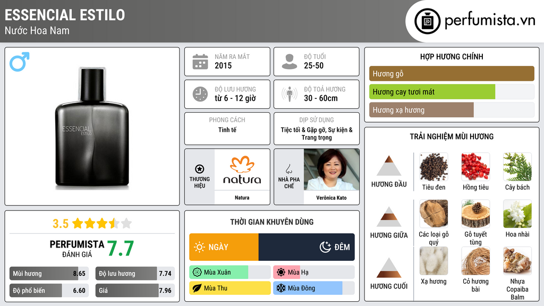Select the orange Ngày daytime segment
The height and width of the screenshot is (306, 544).
[x=224, y=247]
